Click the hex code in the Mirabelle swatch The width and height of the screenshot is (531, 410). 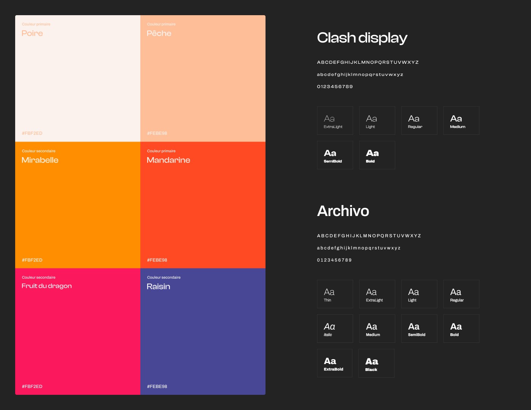tap(32, 260)
